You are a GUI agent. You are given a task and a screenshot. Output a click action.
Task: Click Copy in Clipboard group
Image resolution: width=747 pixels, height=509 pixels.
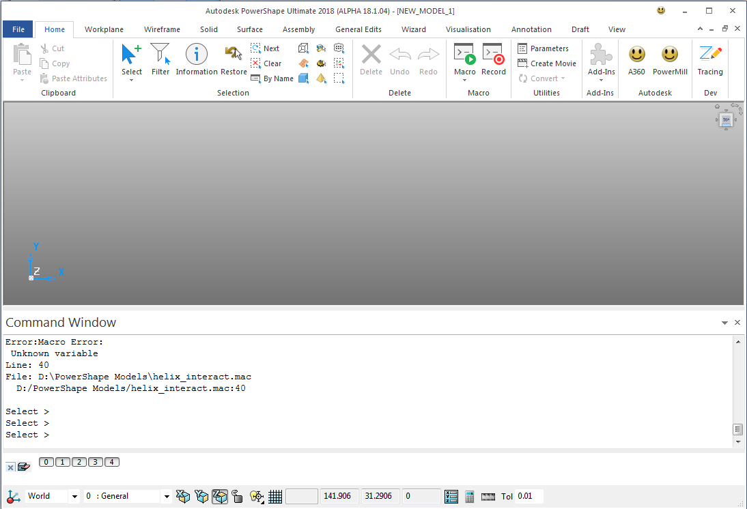pos(55,63)
